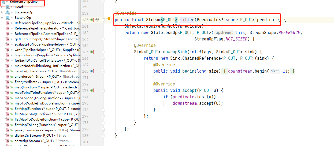Click line number 172 in the gutter
This screenshot has width=334, height=146.
pos(85,84)
